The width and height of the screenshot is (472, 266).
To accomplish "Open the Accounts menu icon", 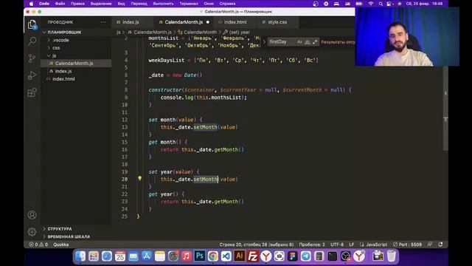I will pos(32,215).
